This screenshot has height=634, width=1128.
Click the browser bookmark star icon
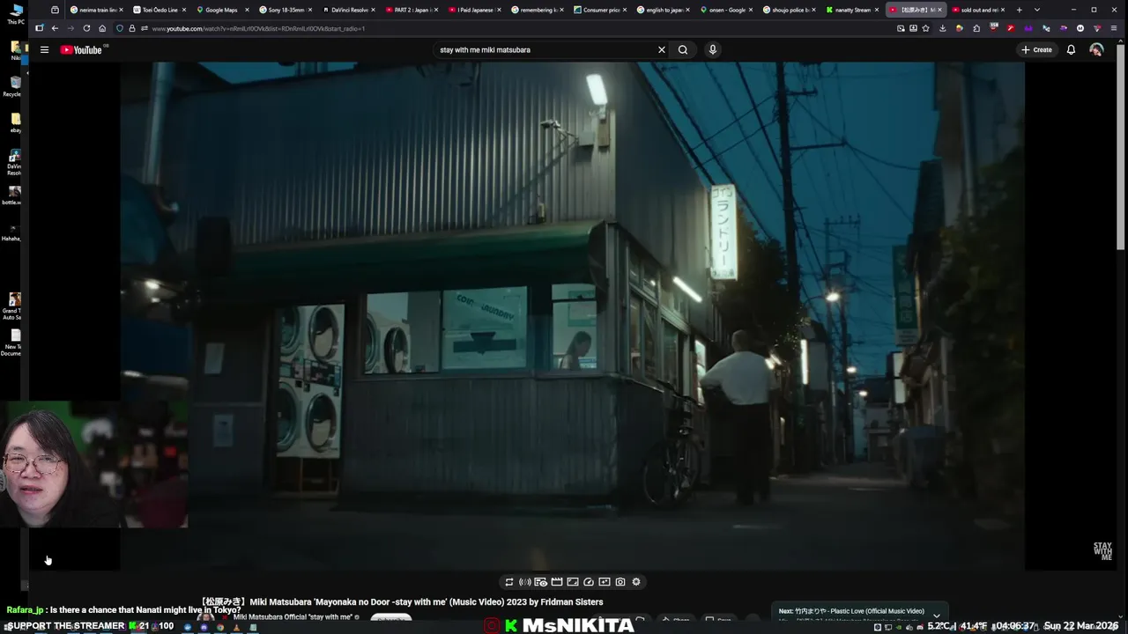[x=925, y=28]
